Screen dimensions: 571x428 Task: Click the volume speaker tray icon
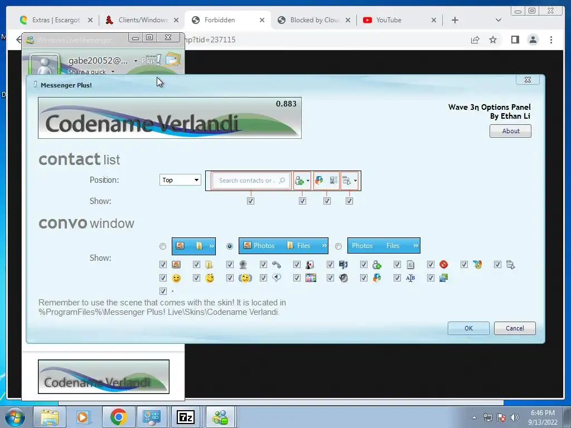click(x=514, y=417)
